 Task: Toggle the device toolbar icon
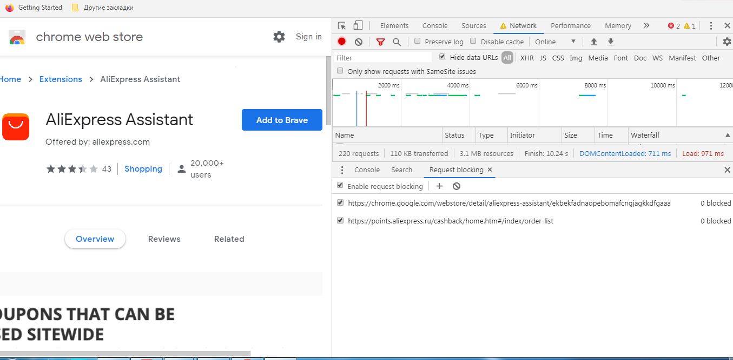tap(358, 25)
